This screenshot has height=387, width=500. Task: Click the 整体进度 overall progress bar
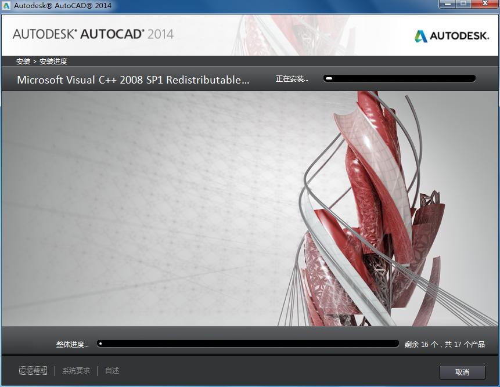pos(248,343)
